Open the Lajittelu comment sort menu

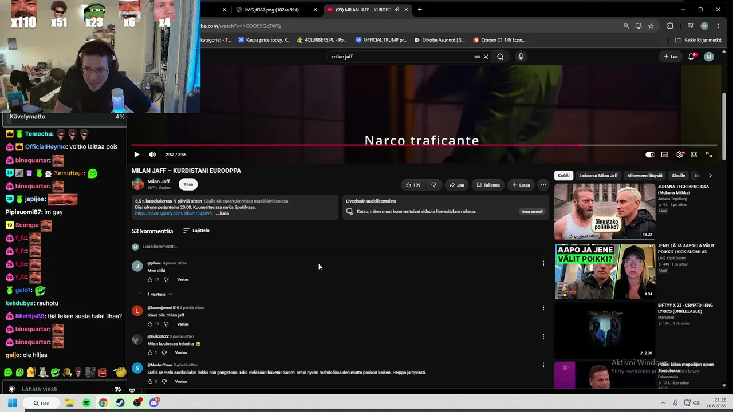(196, 231)
